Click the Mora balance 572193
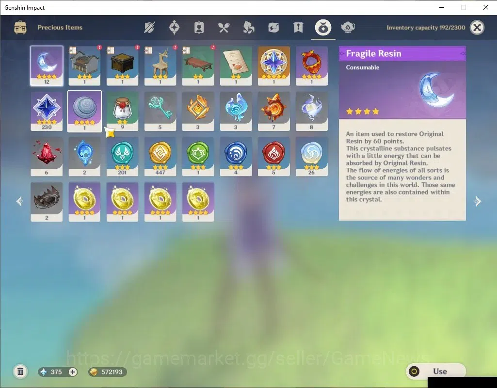Image resolution: width=497 pixels, height=388 pixels. [108, 372]
